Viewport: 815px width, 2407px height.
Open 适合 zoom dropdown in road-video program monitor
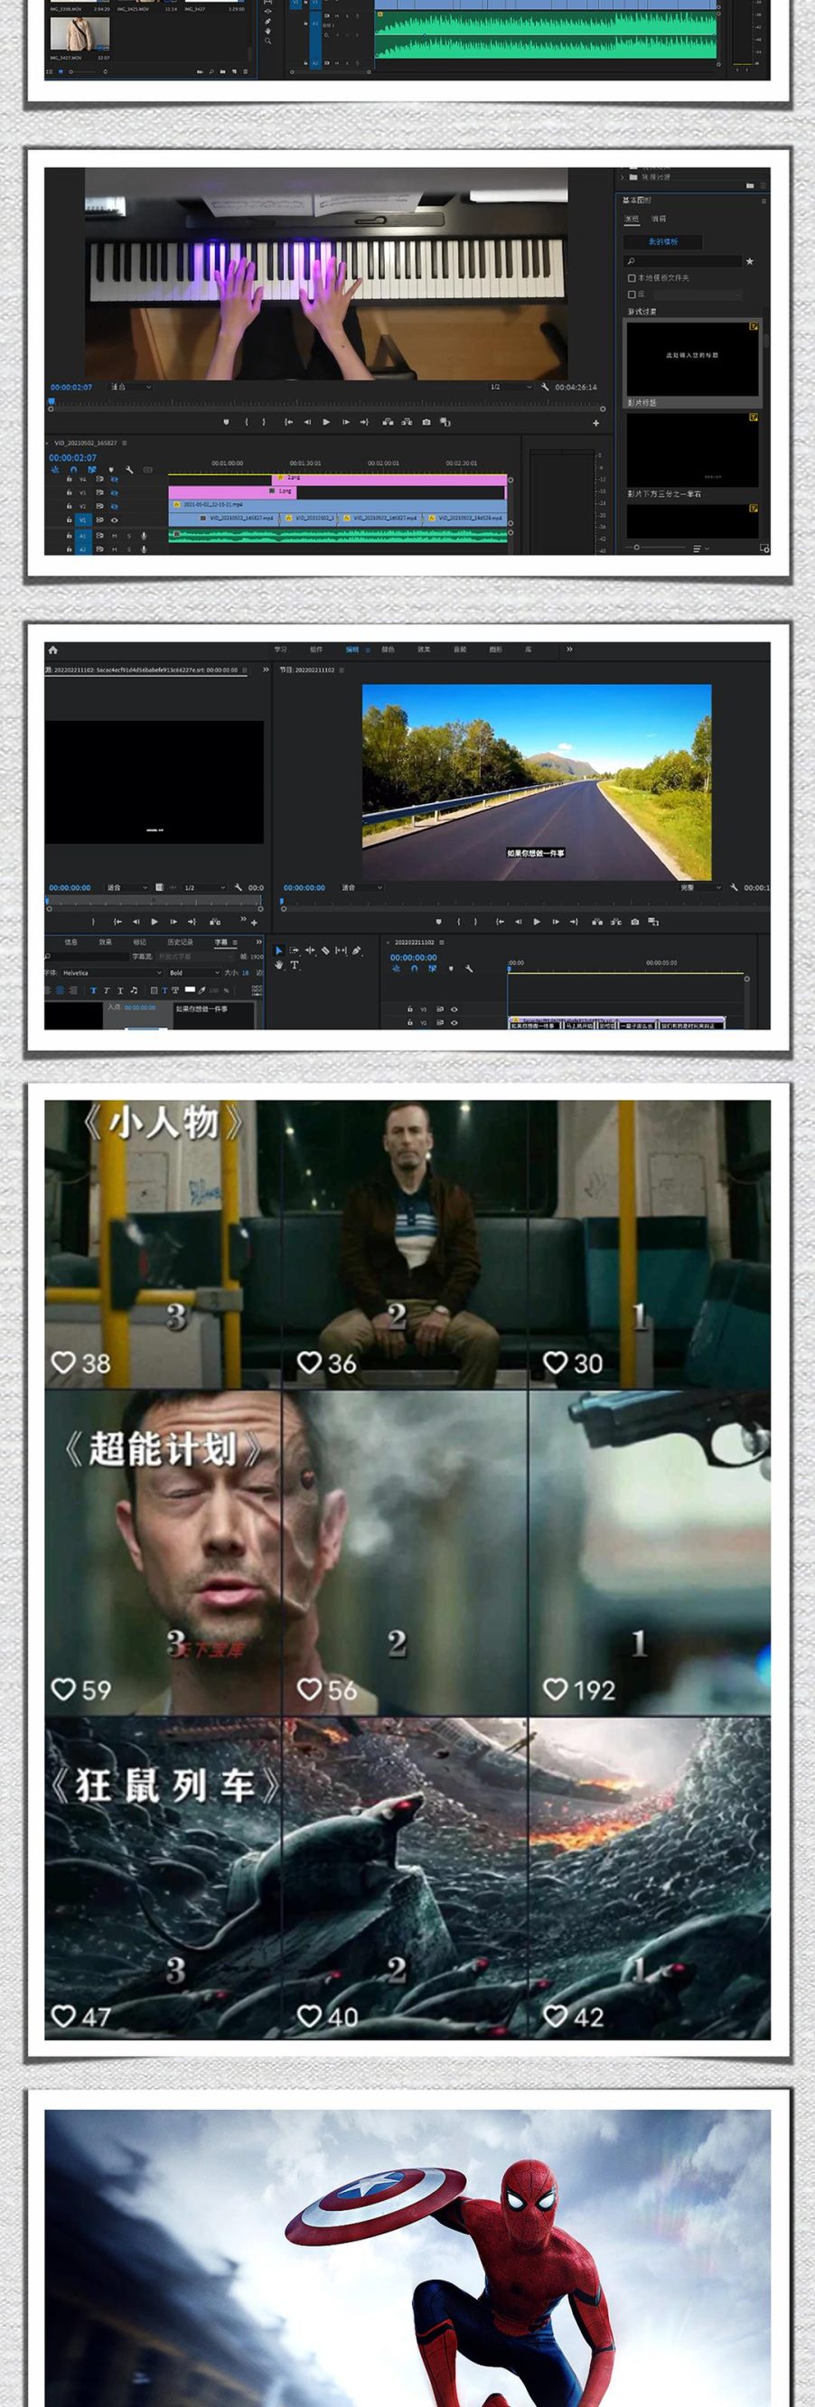click(x=361, y=887)
